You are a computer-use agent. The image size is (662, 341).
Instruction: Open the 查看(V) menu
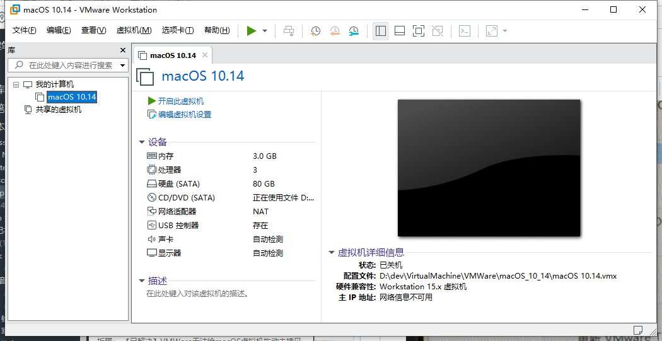(x=94, y=30)
